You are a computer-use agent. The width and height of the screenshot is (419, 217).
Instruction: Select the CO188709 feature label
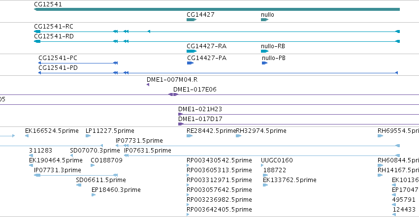click(x=107, y=160)
